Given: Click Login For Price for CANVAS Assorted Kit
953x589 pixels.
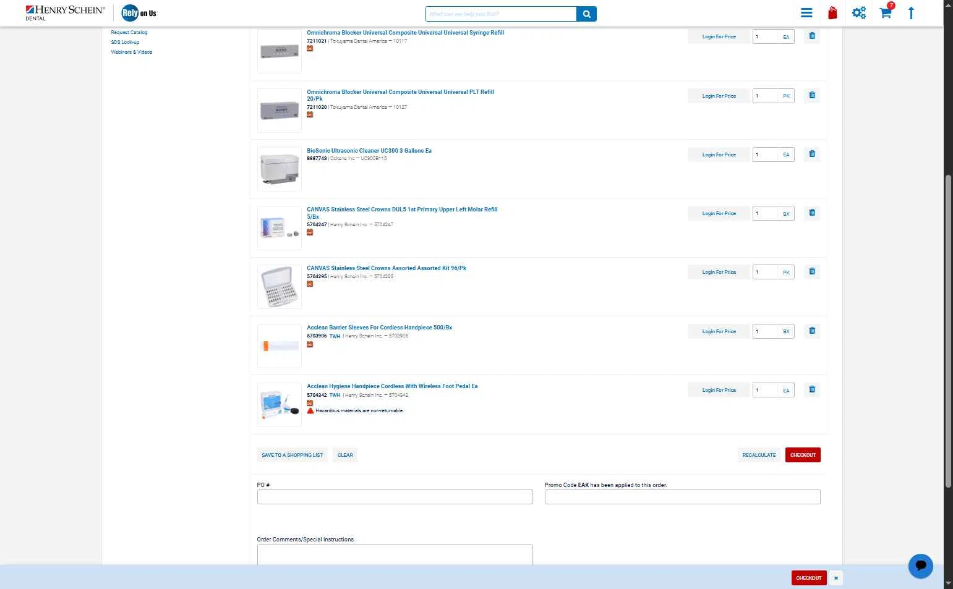Looking at the screenshot, I should point(719,272).
